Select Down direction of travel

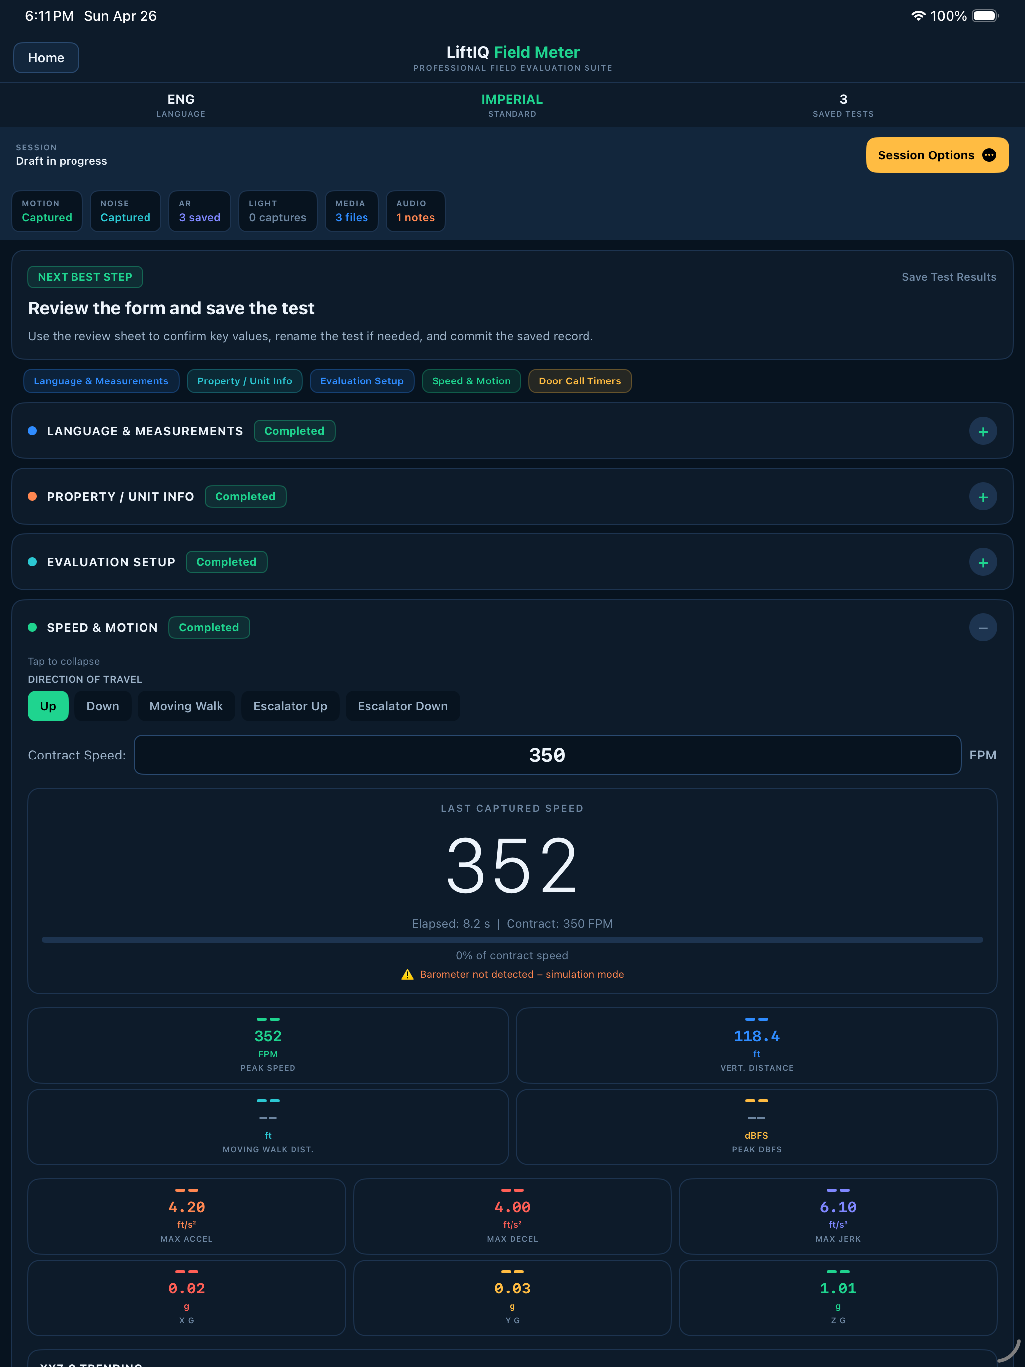tap(103, 706)
